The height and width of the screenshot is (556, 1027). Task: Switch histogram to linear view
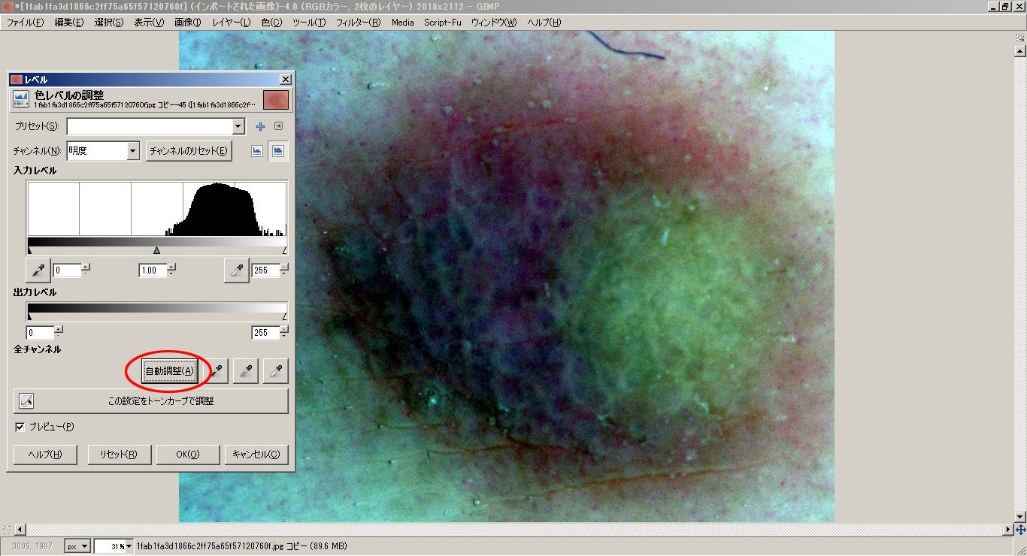coord(257,151)
